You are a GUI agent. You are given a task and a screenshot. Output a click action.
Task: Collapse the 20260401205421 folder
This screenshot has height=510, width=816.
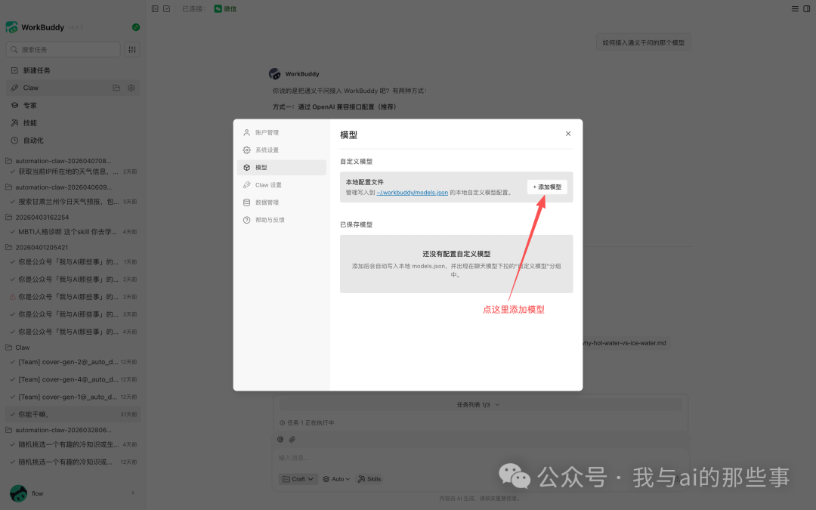pyautogui.click(x=36, y=247)
